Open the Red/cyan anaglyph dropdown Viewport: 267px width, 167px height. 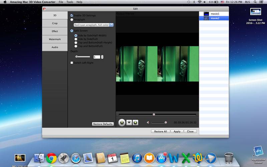click(x=93, y=25)
